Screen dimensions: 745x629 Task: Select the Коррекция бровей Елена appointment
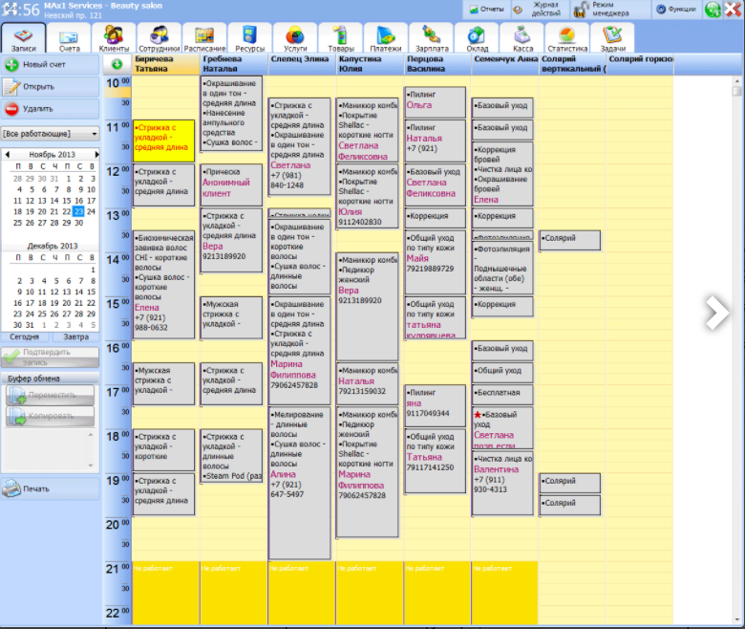click(502, 174)
